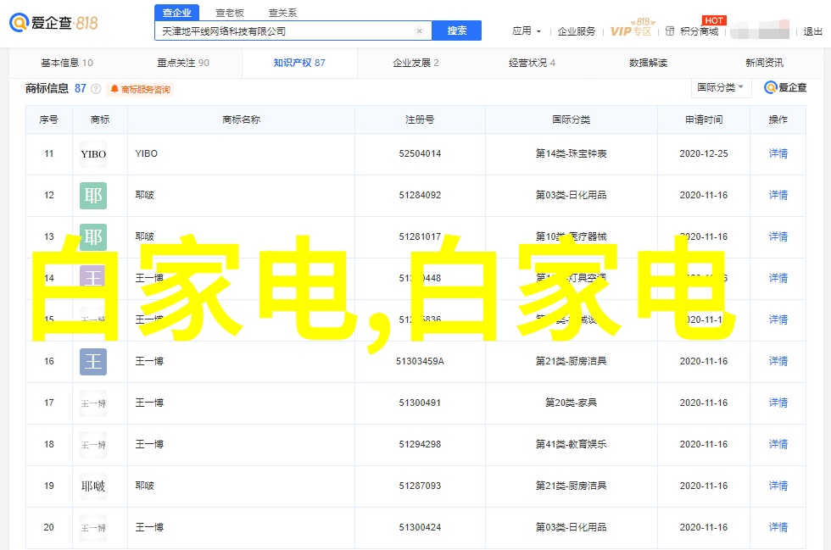This screenshot has height=550, width=831.
Task: Open the help question mark beside 商标信息 87
Action: tap(96, 89)
